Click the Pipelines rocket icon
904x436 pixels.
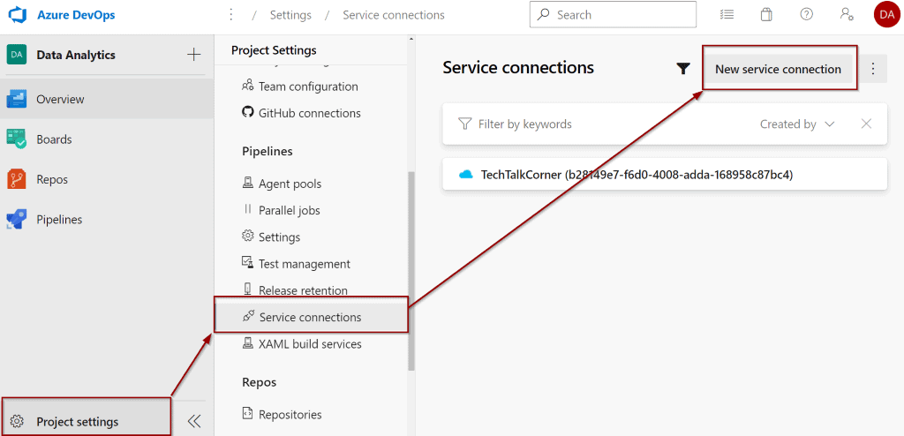tap(16, 220)
